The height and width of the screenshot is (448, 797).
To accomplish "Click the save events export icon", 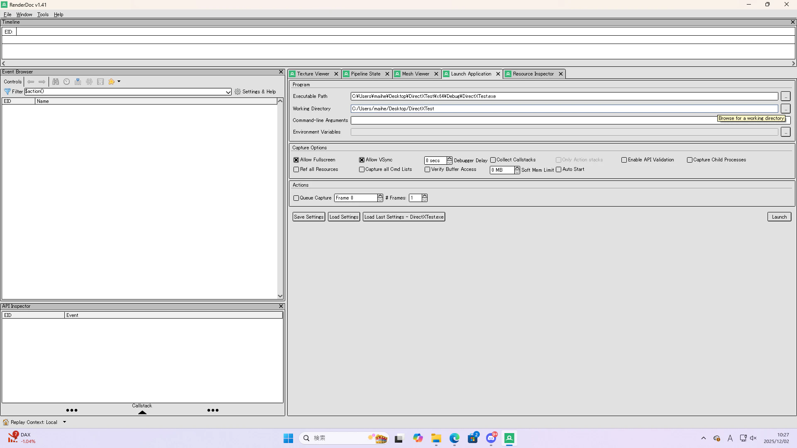I will pos(100,82).
